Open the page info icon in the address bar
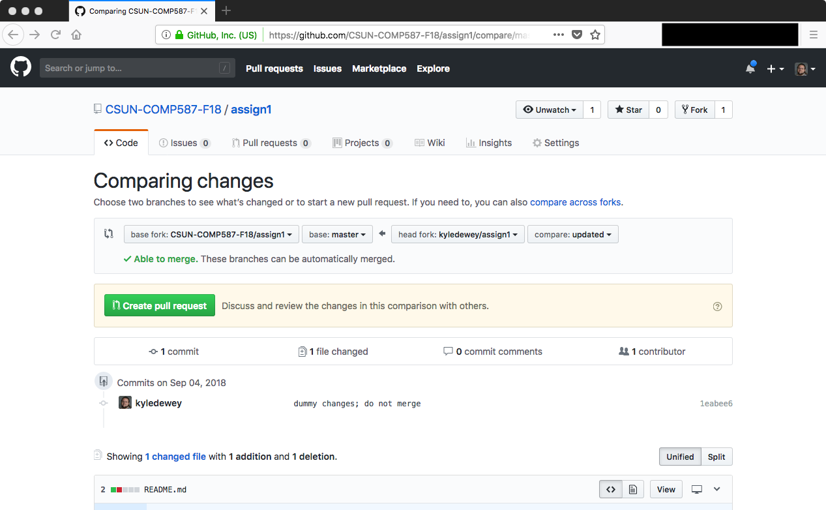The height and width of the screenshot is (510, 826). pos(166,35)
